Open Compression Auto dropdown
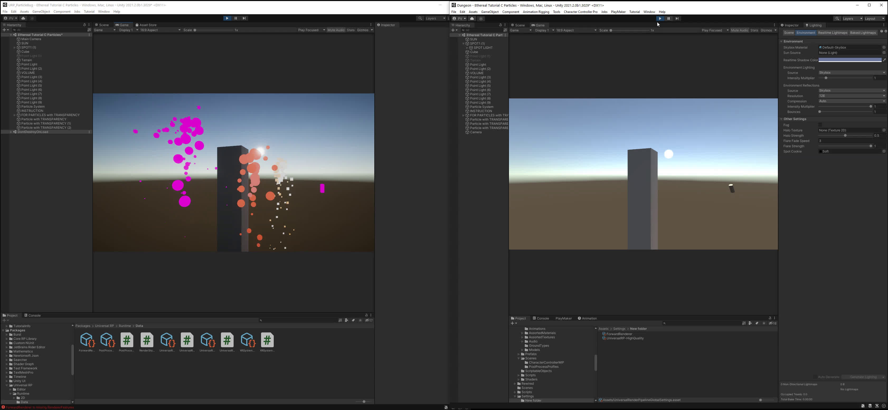Screen dimensions: 888x410 click(852, 101)
